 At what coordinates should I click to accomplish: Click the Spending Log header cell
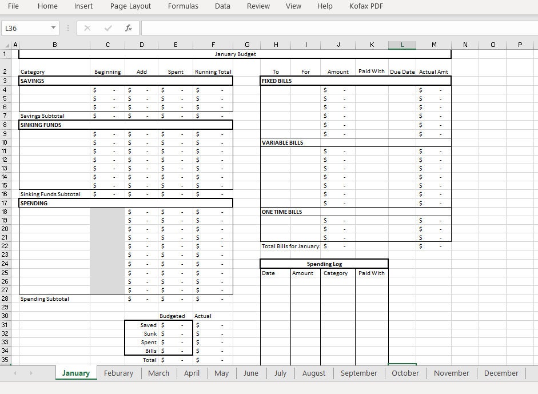click(x=324, y=264)
